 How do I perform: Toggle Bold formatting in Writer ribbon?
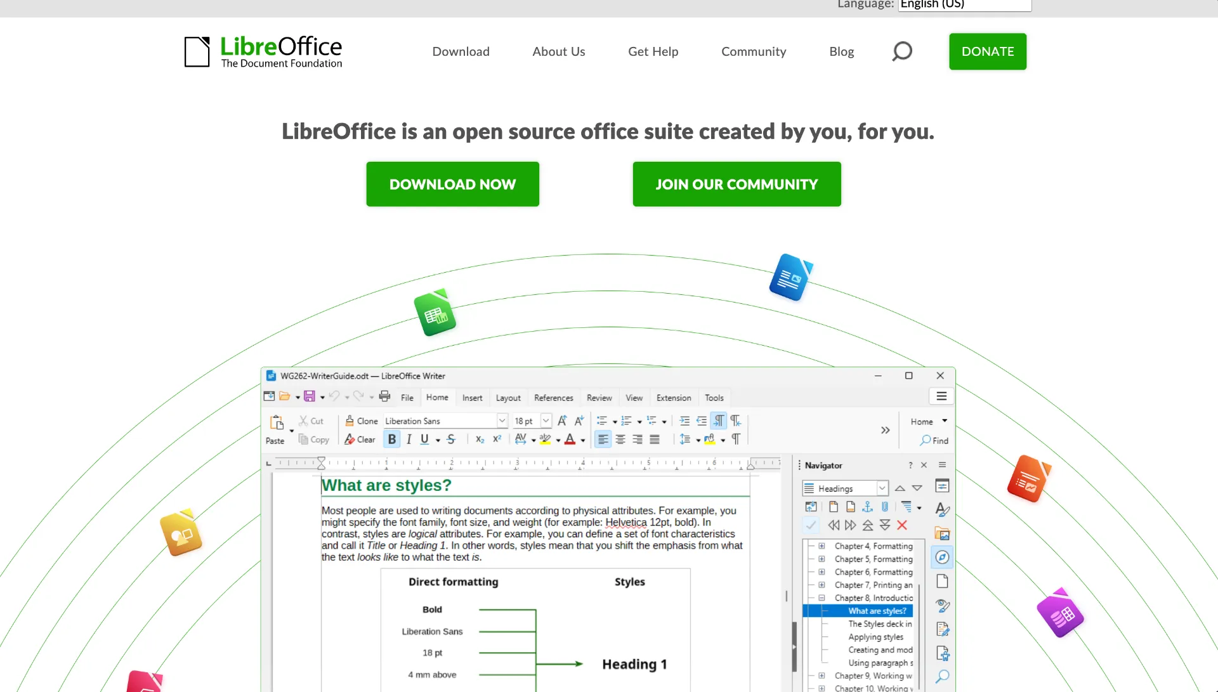tap(392, 439)
